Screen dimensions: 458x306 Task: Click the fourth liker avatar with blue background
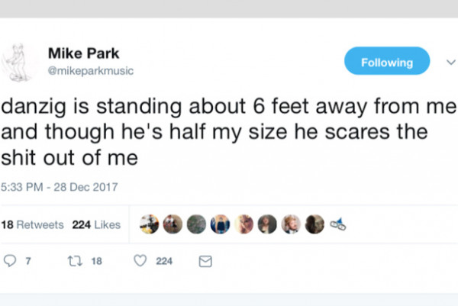pos(220,224)
